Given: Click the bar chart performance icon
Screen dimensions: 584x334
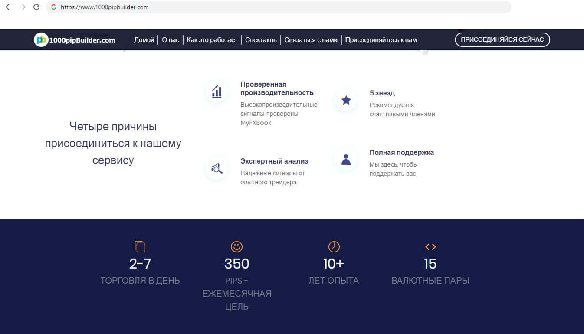Looking at the screenshot, I should click(217, 92).
